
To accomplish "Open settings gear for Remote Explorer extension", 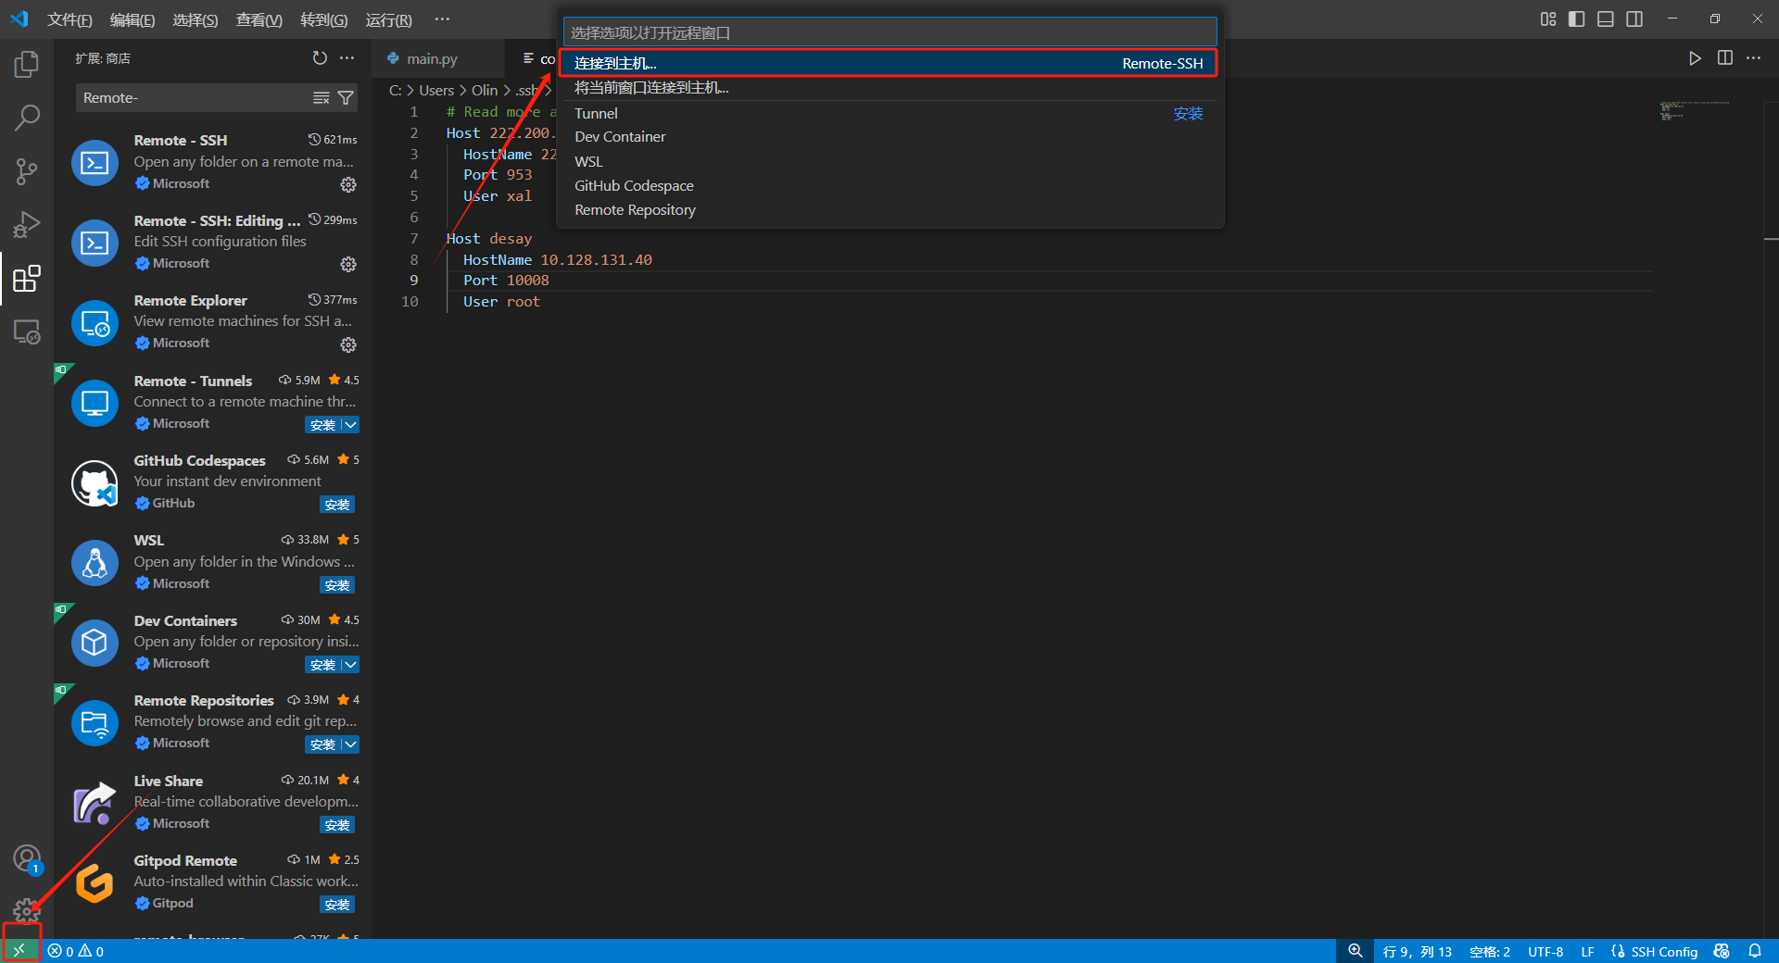I will point(348,344).
